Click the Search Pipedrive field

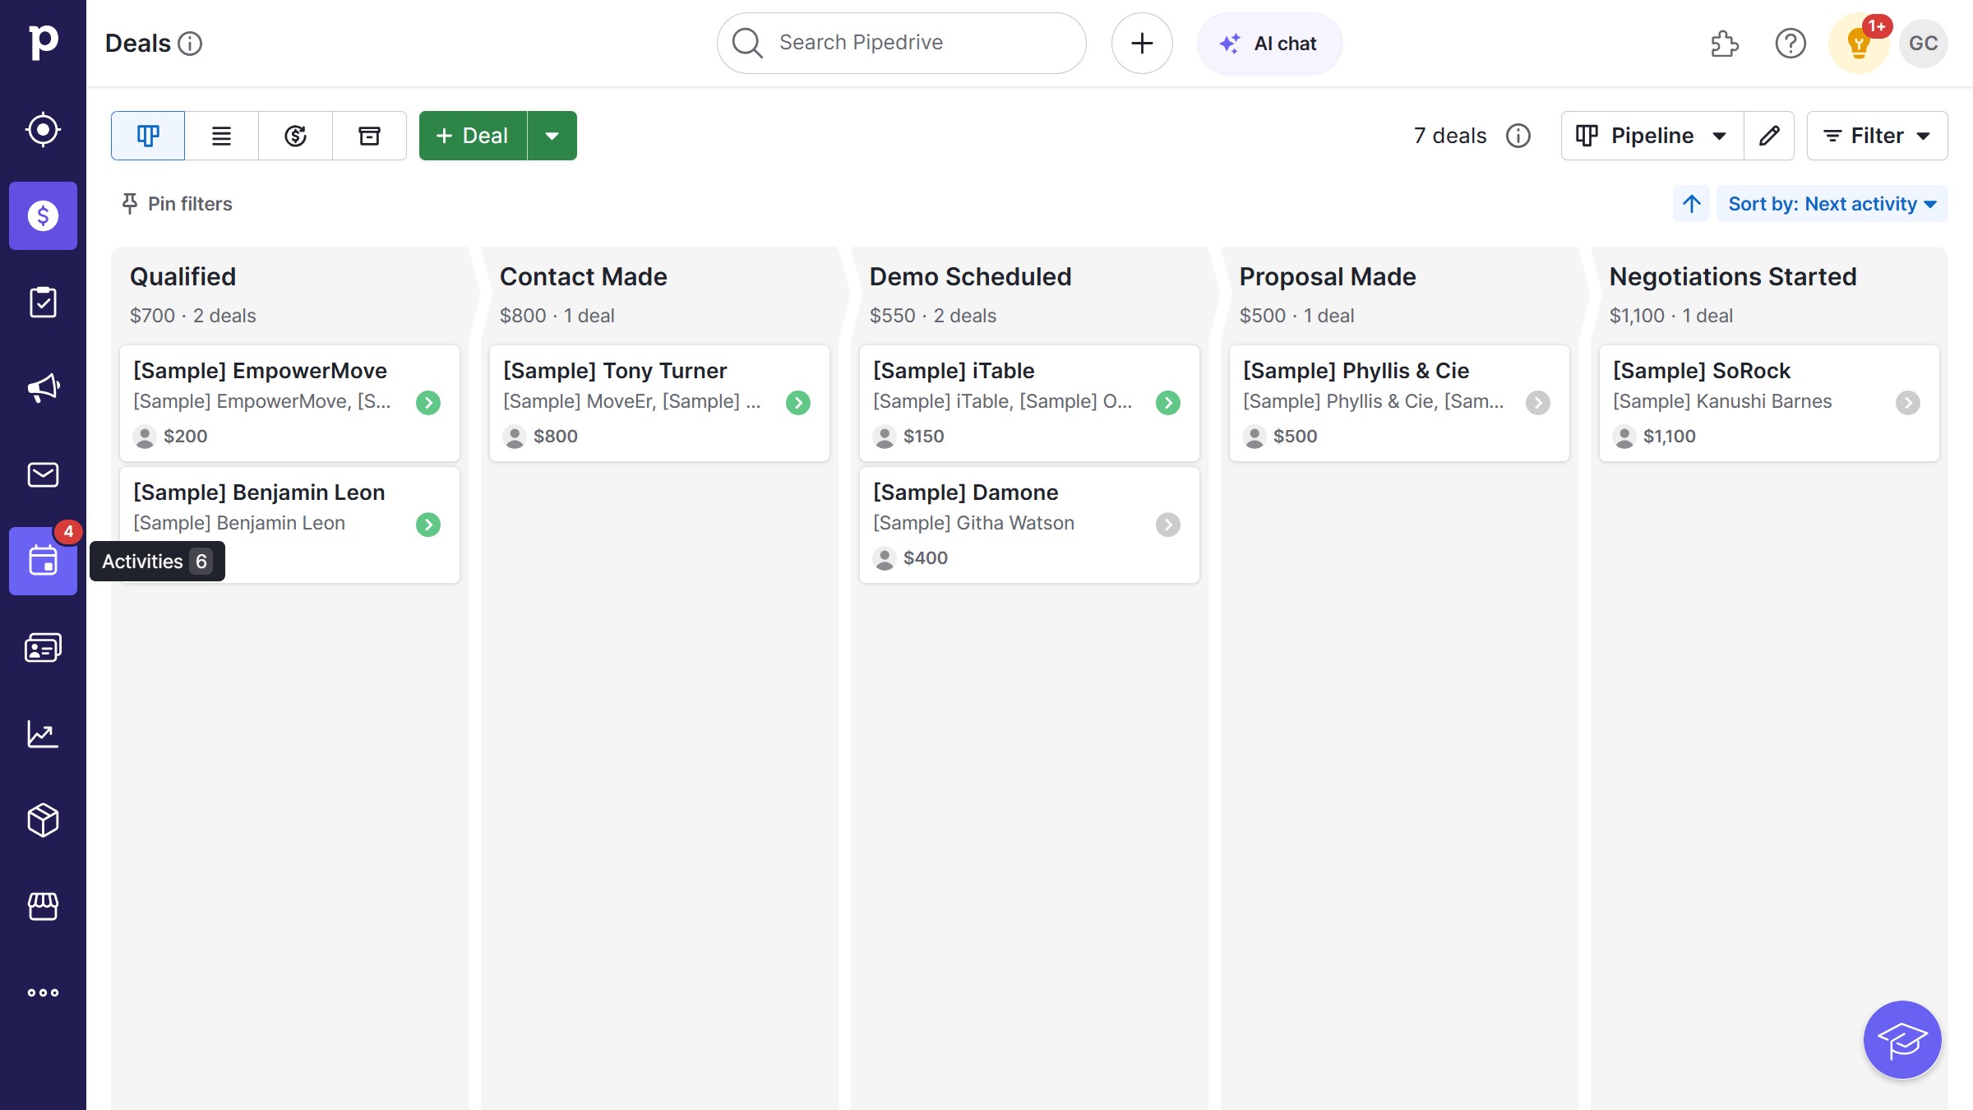click(x=901, y=43)
